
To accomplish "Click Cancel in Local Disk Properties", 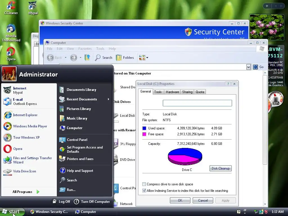I will pyautogui.click(x=203, y=200).
